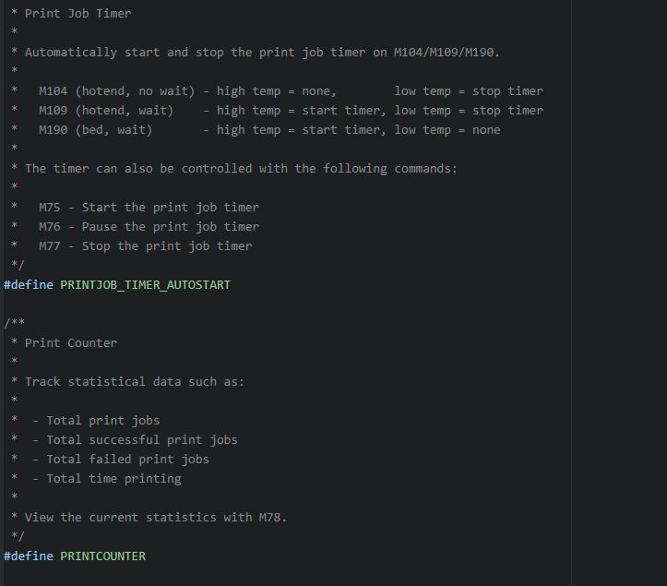Screen dimensions: 667x586
Task: Click the /** comment opener above Print Counter
Action: click(x=14, y=323)
